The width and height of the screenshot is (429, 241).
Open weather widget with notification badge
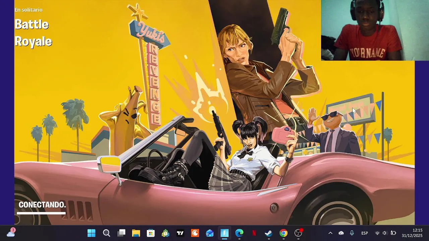11,233
